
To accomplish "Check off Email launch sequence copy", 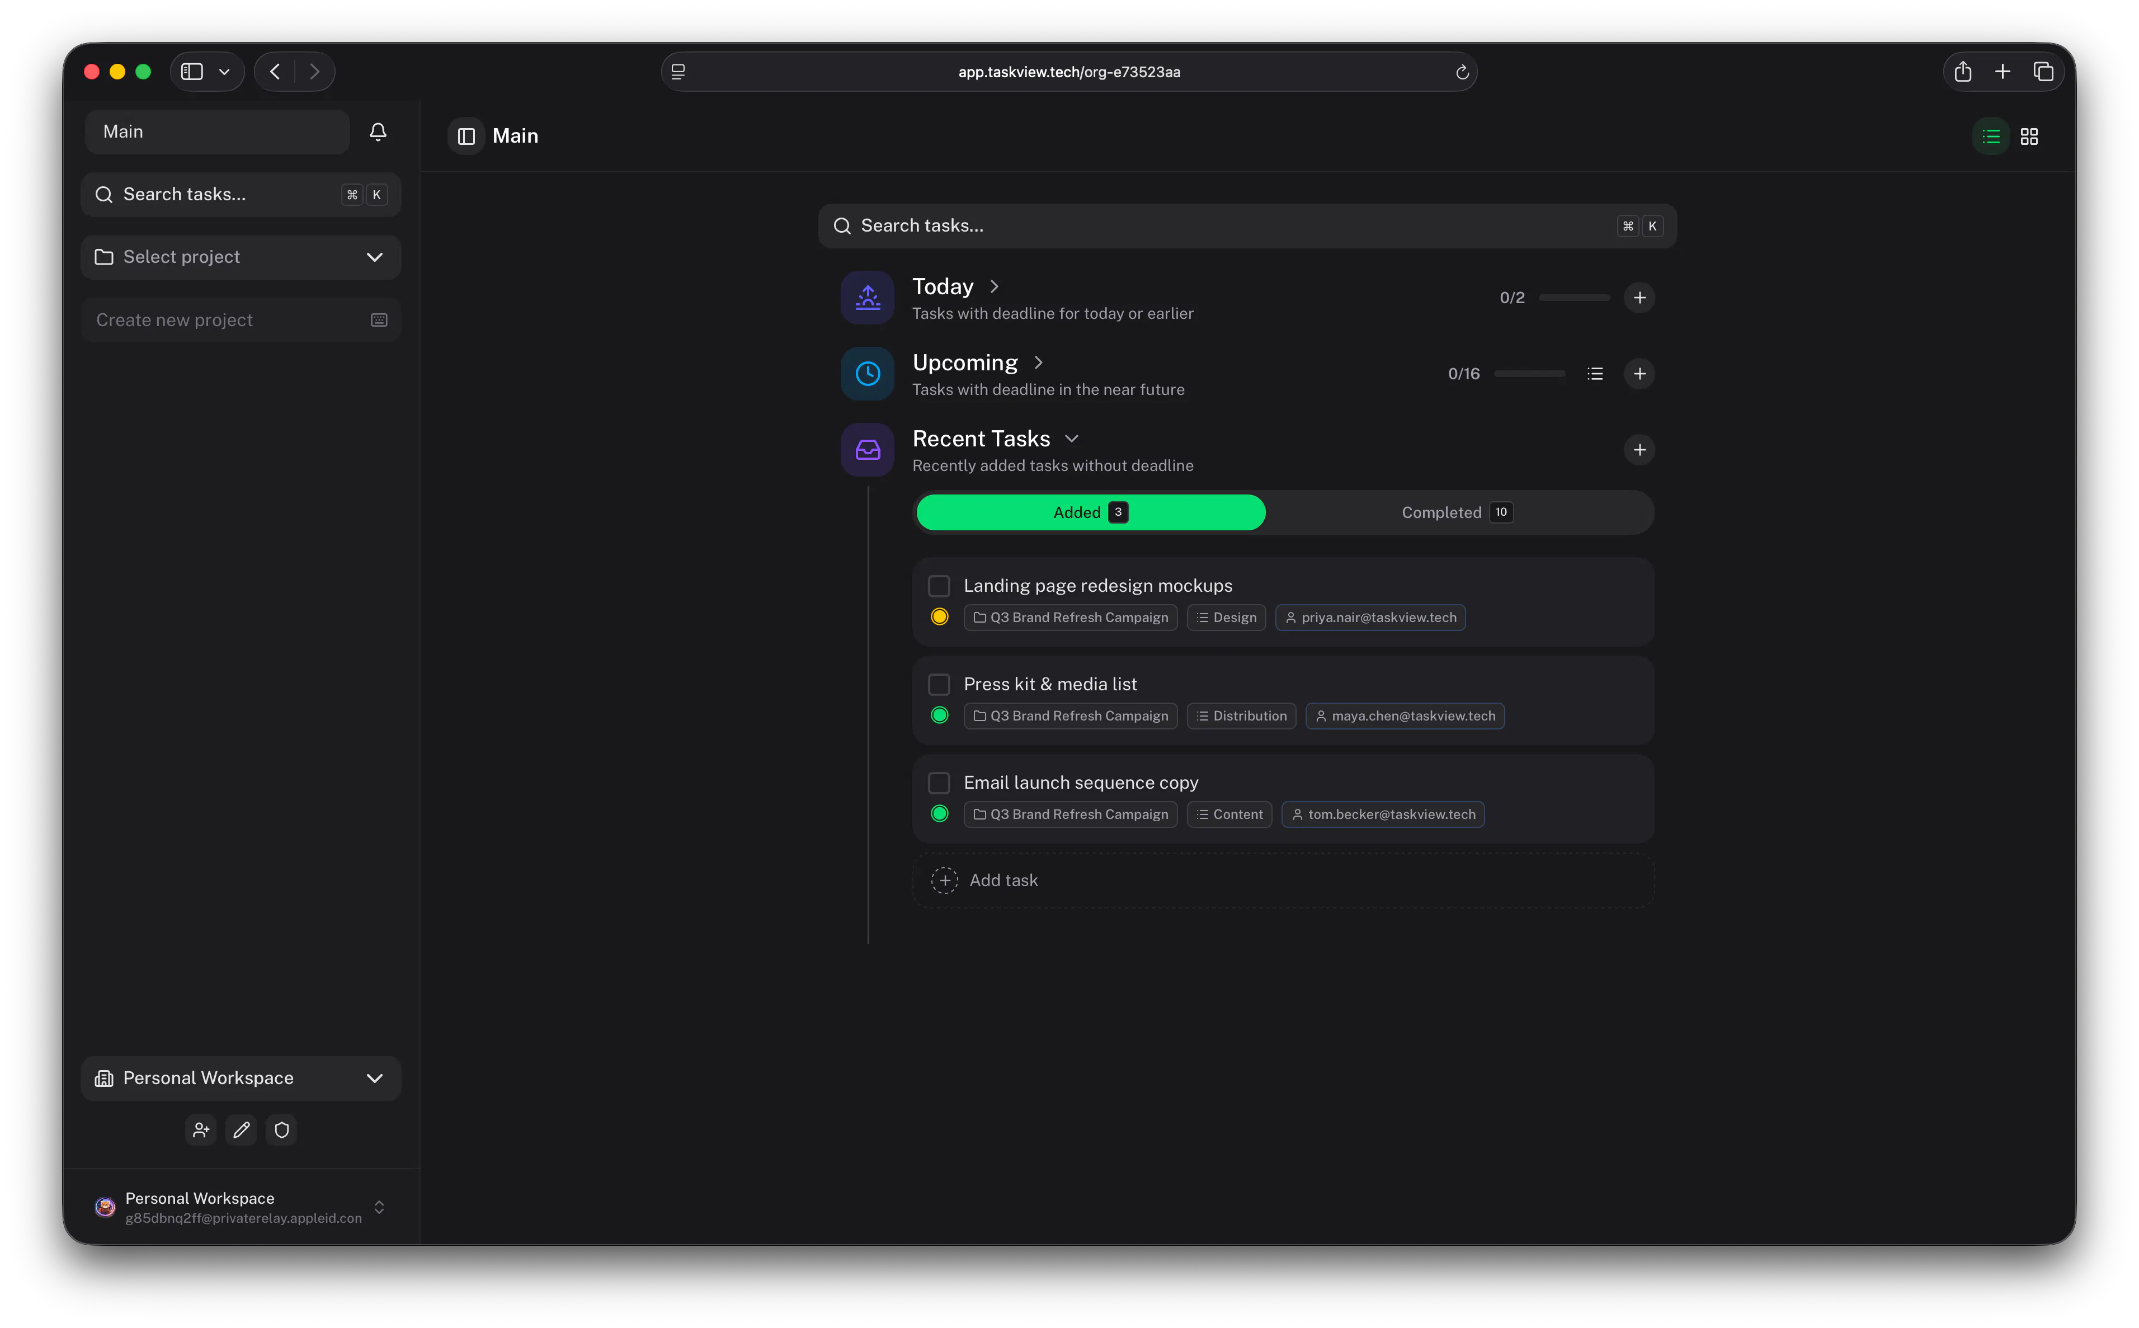I will pos(939,783).
